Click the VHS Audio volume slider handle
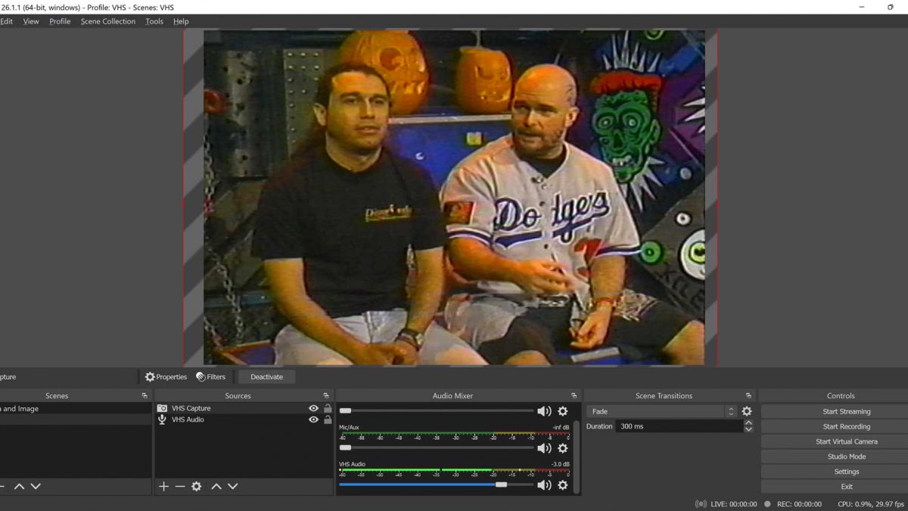This screenshot has height=511, width=908. (x=501, y=485)
